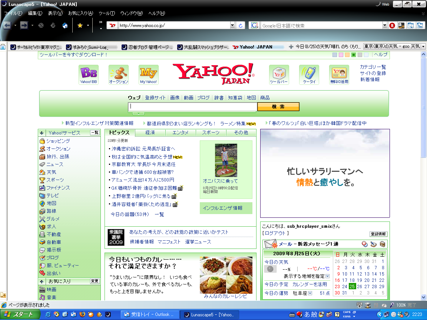
Task: Open the search engine dropdown arrow
Action: click(384, 26)
